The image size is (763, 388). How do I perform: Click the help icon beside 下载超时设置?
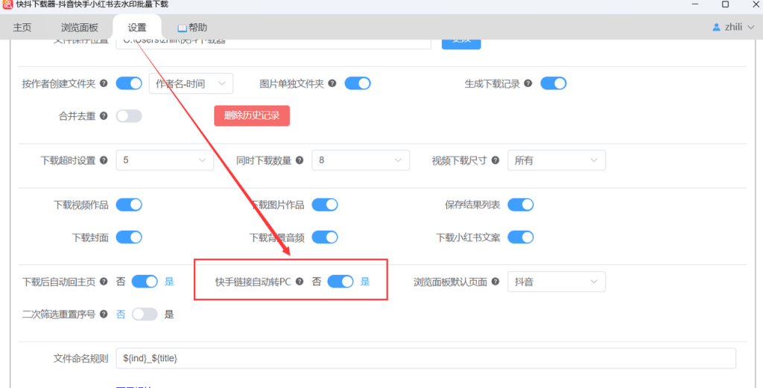104,160
